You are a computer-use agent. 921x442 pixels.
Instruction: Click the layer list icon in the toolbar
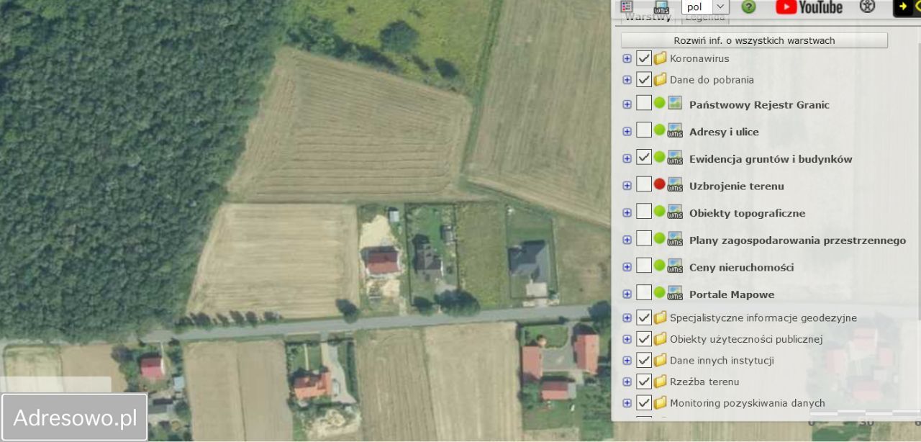(x=627, y=6)
